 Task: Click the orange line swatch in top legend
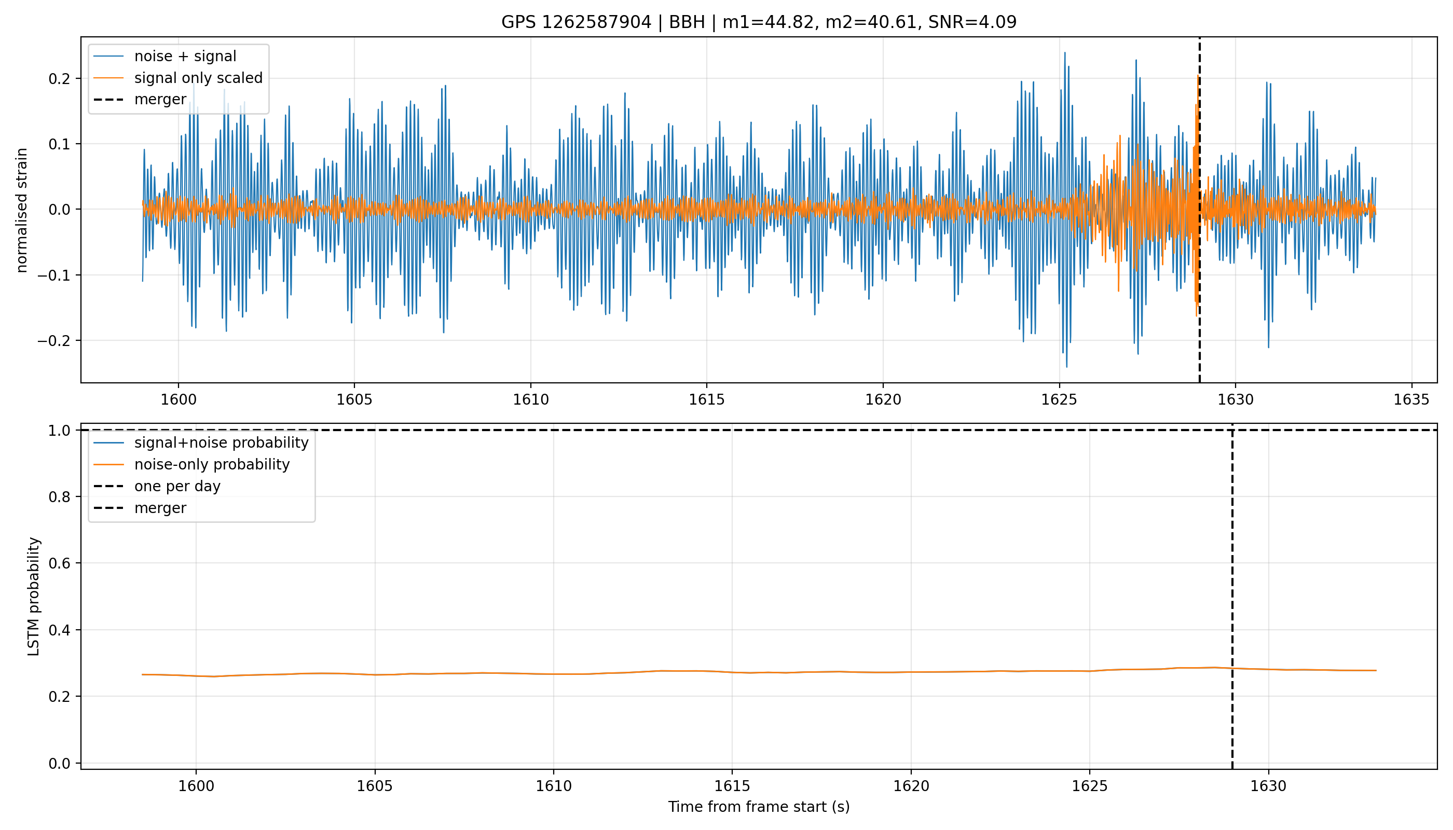click(109, 78)
